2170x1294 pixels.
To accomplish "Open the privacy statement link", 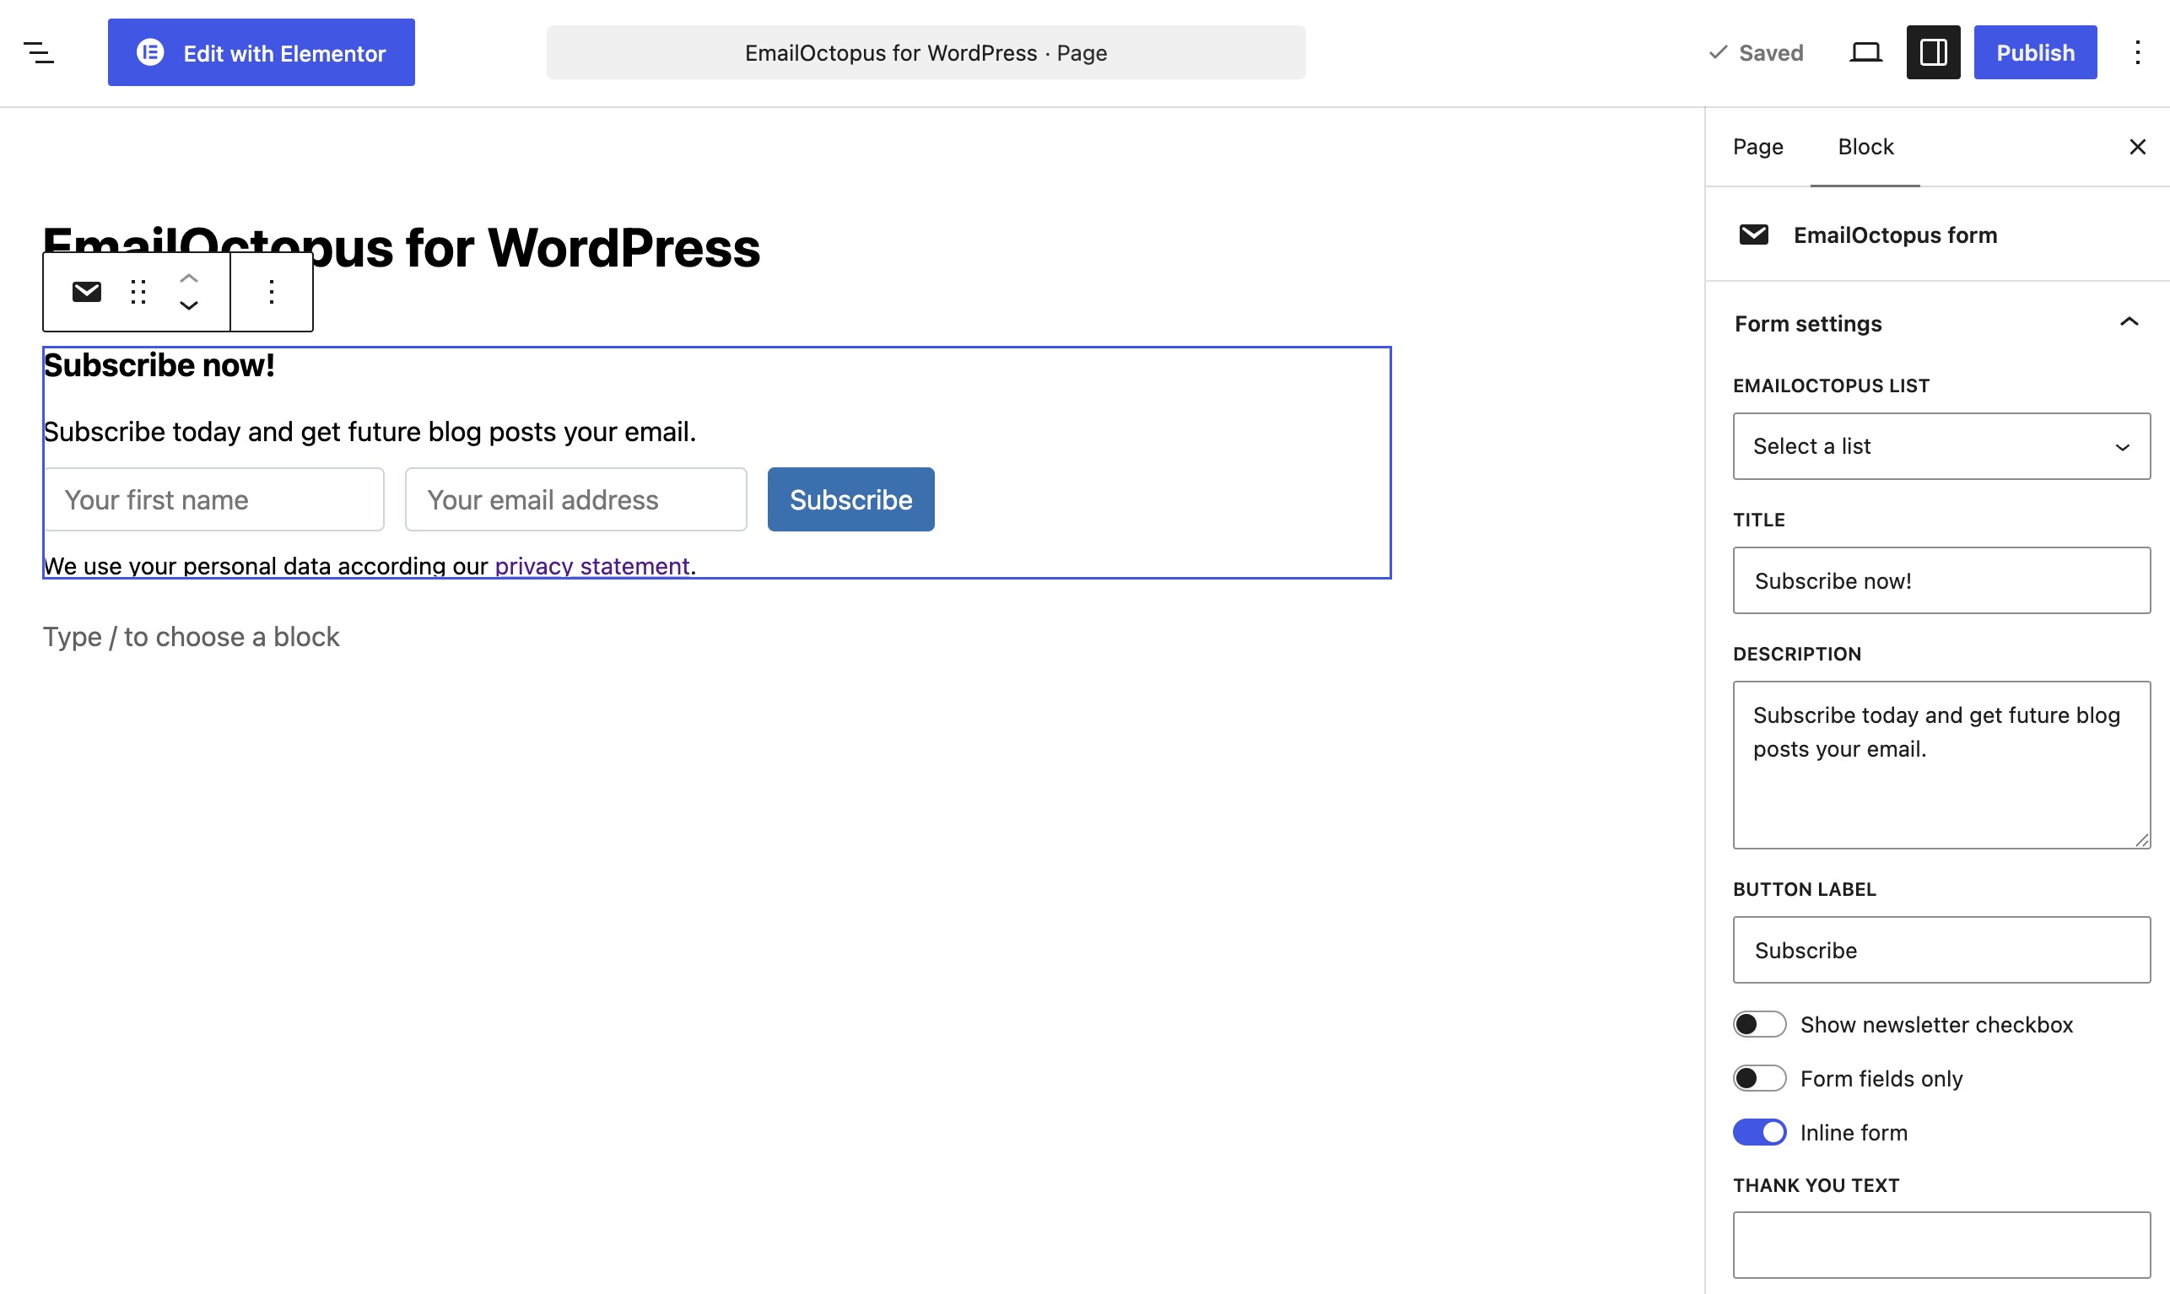I will tap(592, 566).
